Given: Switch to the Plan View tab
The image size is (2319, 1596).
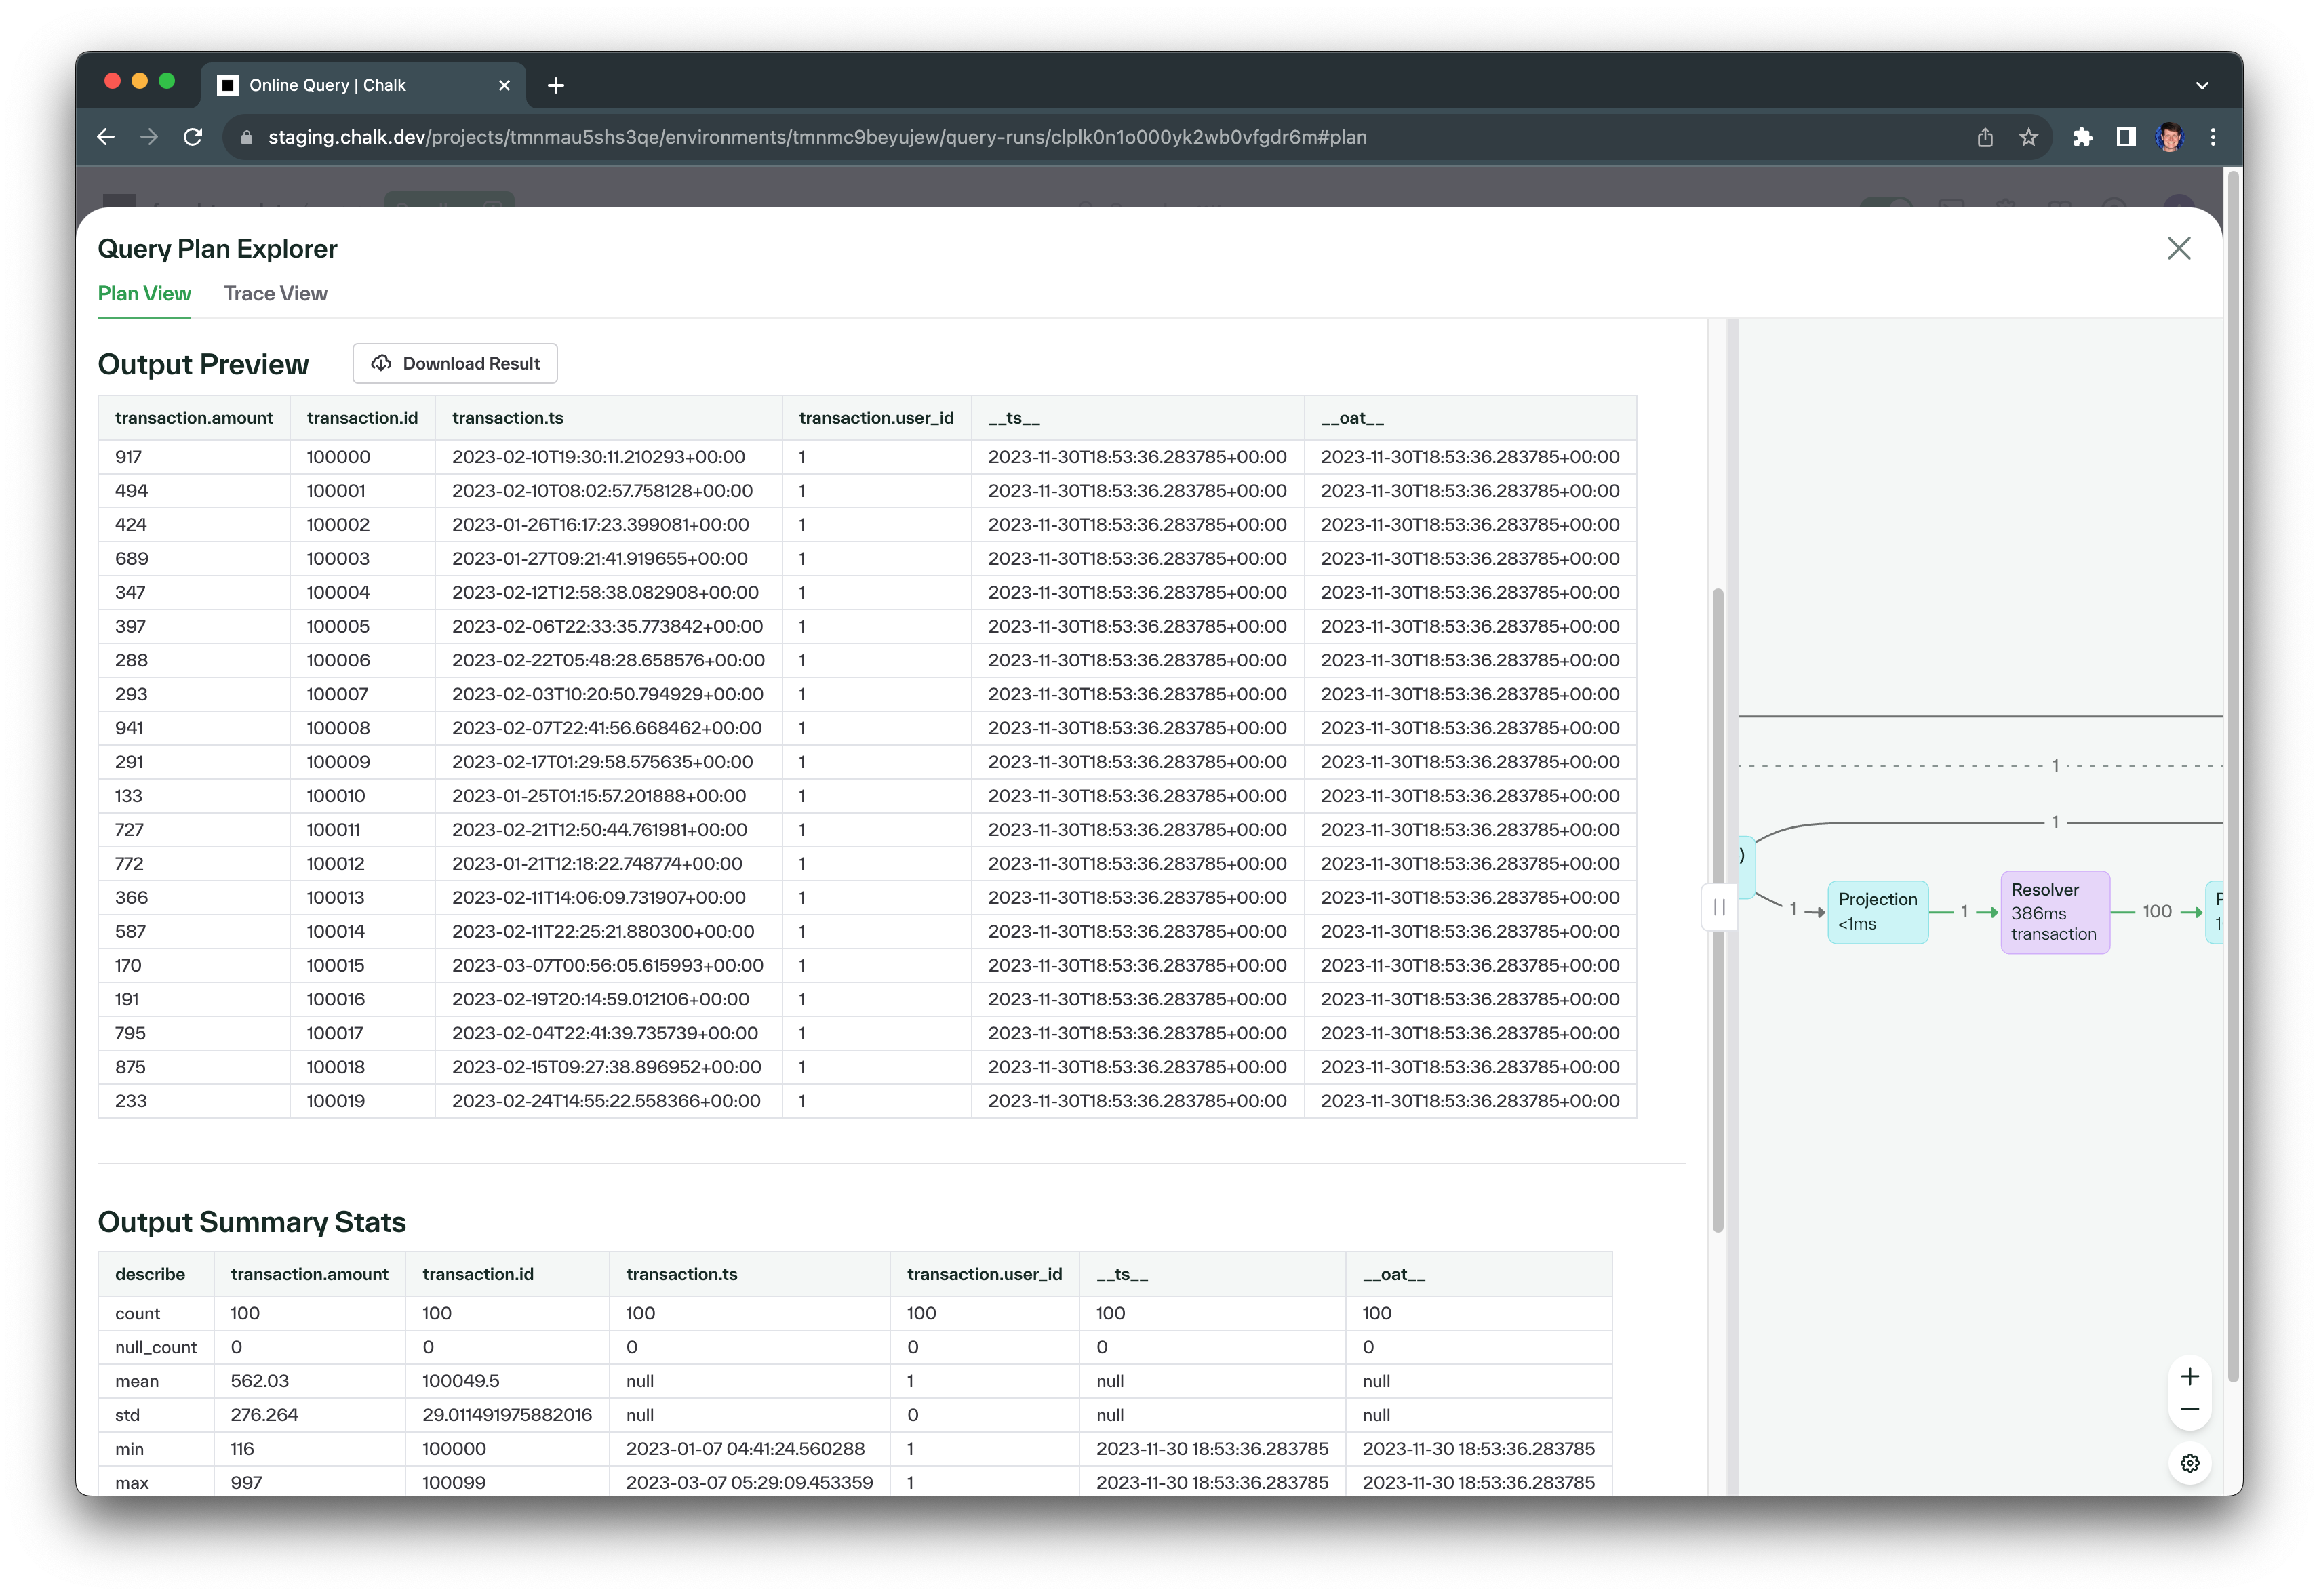Looking at the screenshot, I should [144, 293].
